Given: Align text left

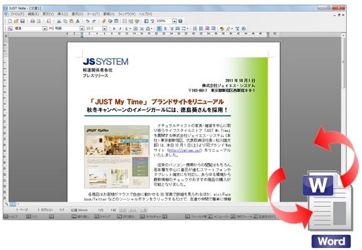Looking at the screenshot, I should 159,29.
